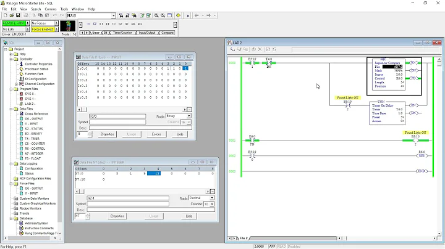
Task: Open IO Configuration in project tree
Action: click(x=35, y=79)
